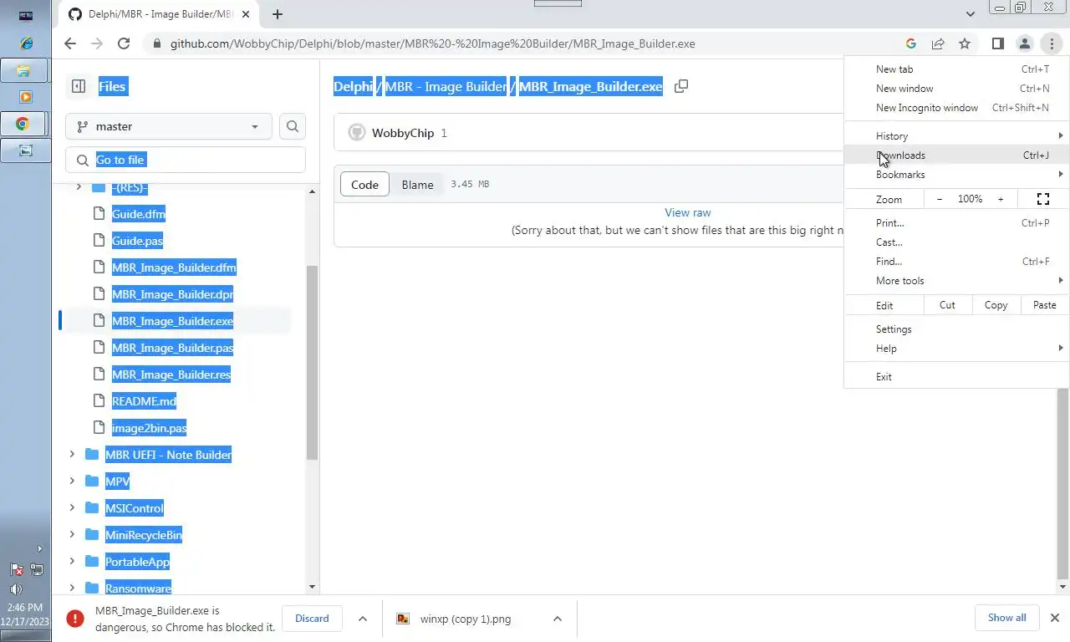This screenshot has width=1070, height=642.
Task: Click the Cut button in the Edit row
Action: coord(947,305)
